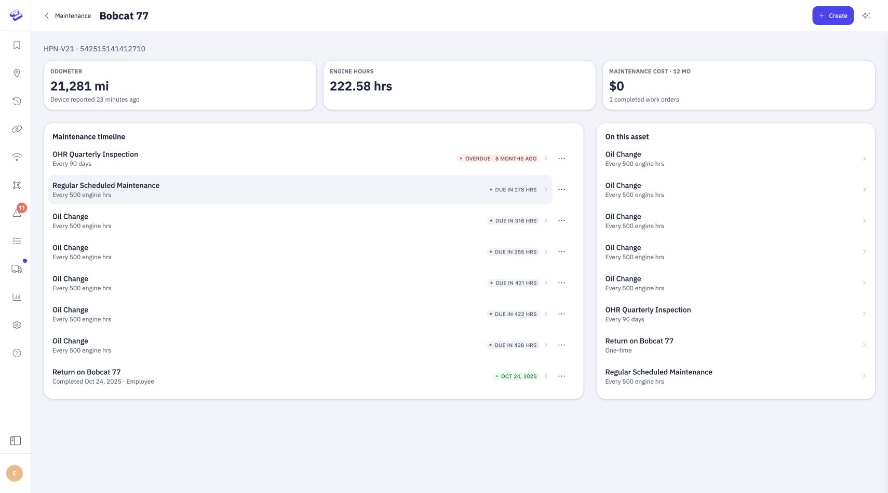Click 'Completed Oct 24, 2025 · Employee' text
This screenshot has width=888, height=493.
tap(103, 382)
